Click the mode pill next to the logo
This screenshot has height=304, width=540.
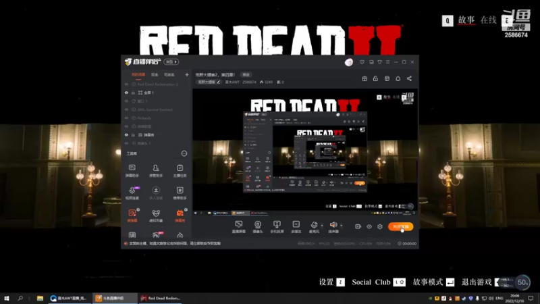click(x=171, y=61)
